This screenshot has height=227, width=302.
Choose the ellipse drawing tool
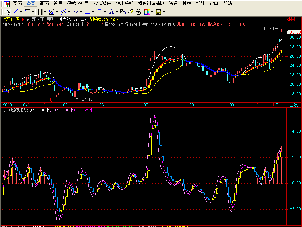click(x=99, y=12)
